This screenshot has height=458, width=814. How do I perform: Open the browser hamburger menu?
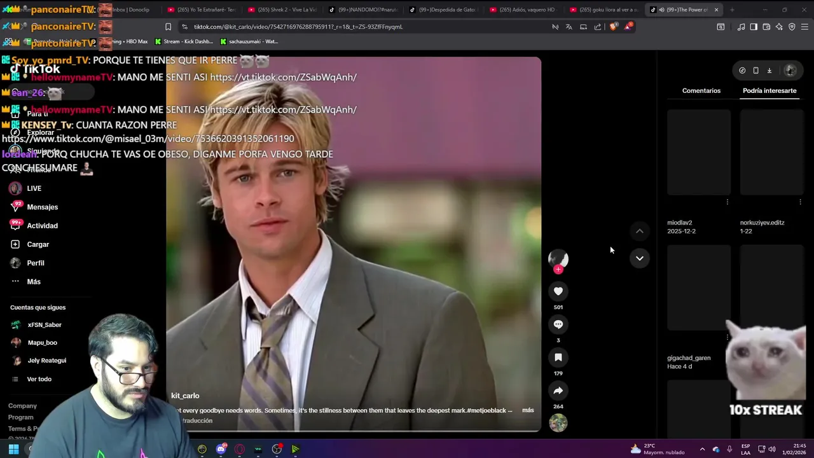click(804, 27)
